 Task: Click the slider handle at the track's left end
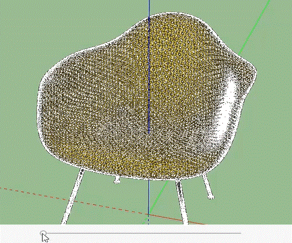43,233
